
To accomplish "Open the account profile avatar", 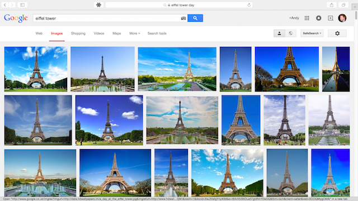I will pyautogui.click(x=342, y=18).
